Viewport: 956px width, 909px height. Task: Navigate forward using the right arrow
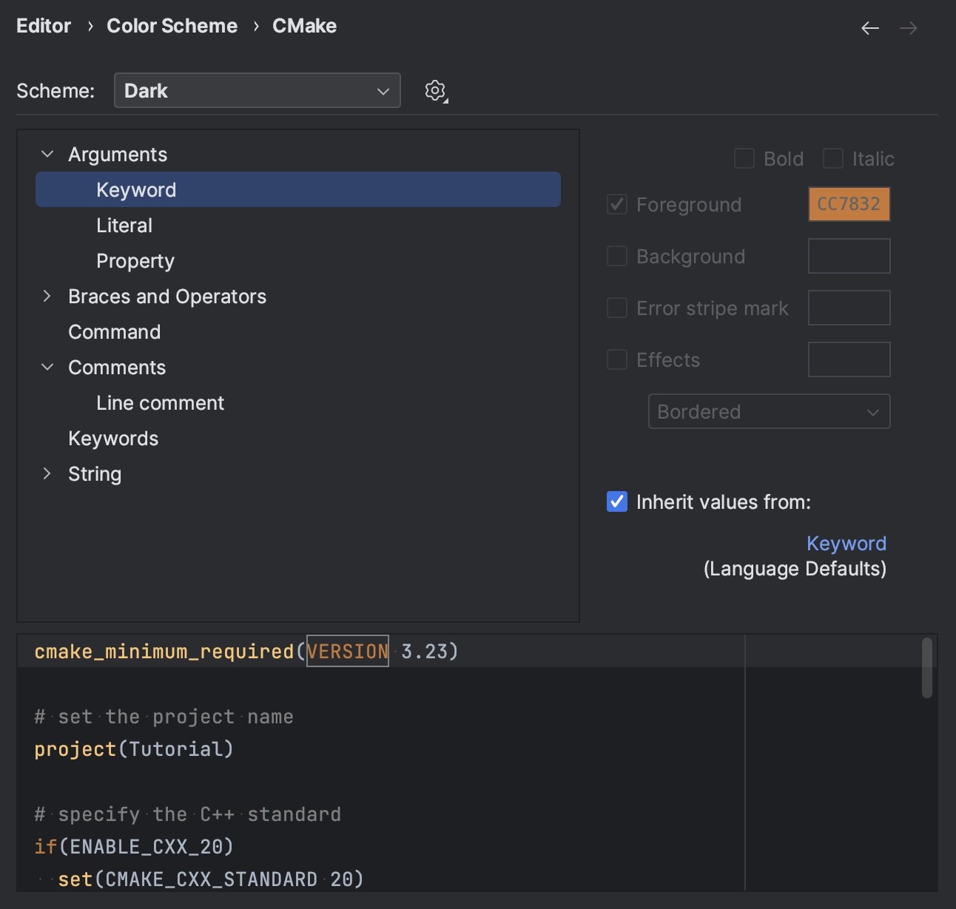908,27
